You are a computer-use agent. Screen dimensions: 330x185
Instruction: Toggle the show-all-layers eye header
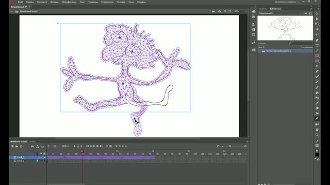pos(41,154)
